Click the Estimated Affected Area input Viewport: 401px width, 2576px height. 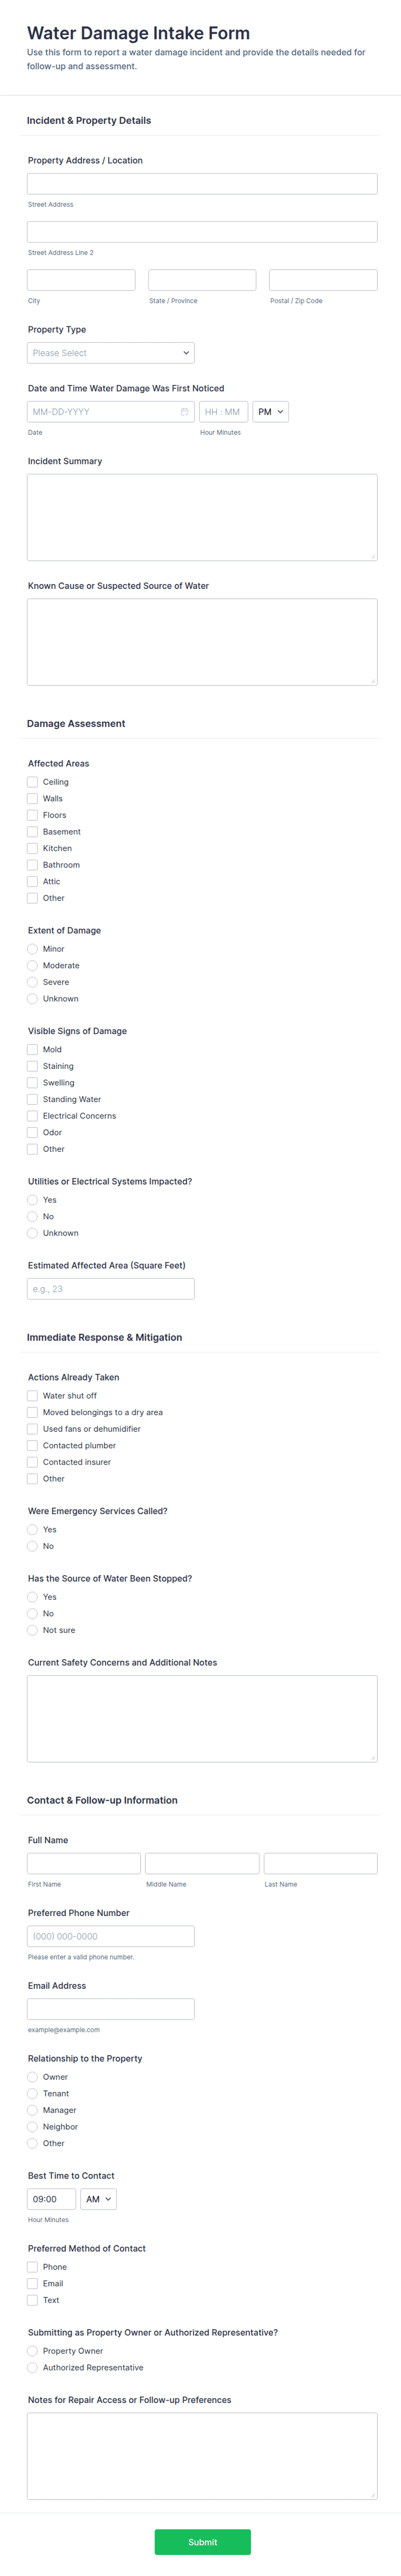click(x=111, y=1289)
